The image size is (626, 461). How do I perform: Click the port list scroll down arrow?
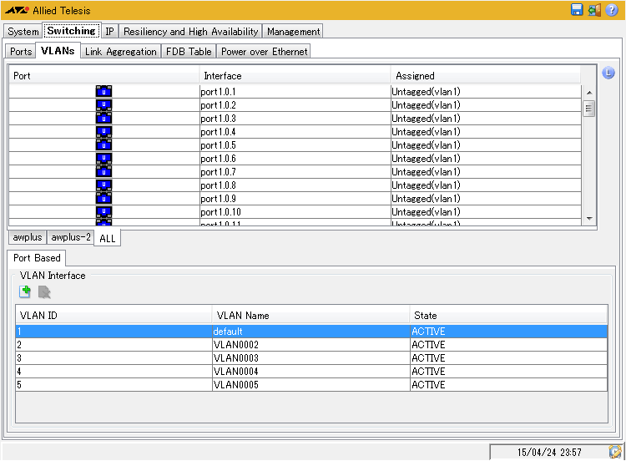pyautogui.click(x=589, y=218)
